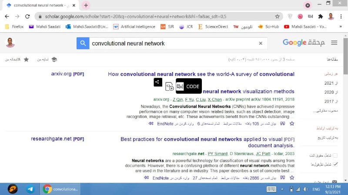Viewport: 348px width, 195px height.
Task: Open the tab search dropdown circle
Action: (x=308, y=5)
